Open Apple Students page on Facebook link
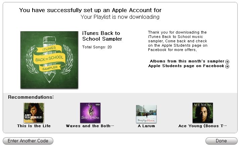The image size is (240, 147). pyautogui.click(x=186, y=66)
